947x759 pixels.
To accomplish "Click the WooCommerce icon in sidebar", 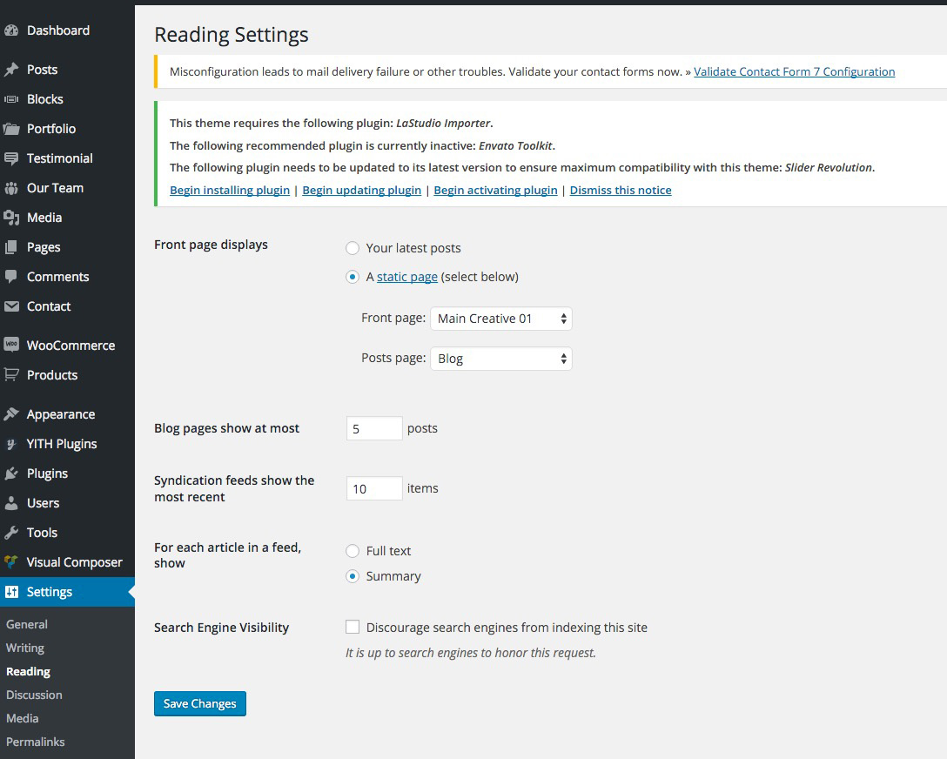I will click(x=11, y=346).
